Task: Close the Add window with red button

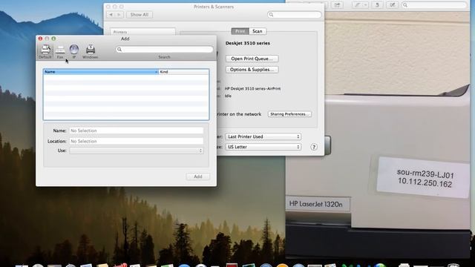Action: [x=40, y=39]
